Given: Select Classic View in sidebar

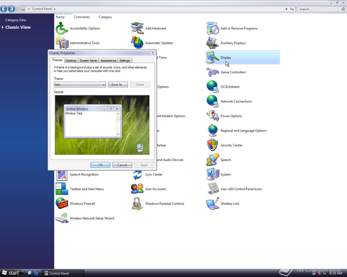Looking at the screenshot, I should [x=18, y=27].
